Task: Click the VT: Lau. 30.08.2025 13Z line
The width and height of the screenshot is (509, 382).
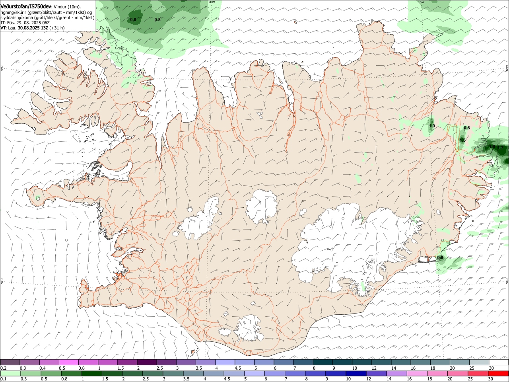Action: click(x=33, y=28)
